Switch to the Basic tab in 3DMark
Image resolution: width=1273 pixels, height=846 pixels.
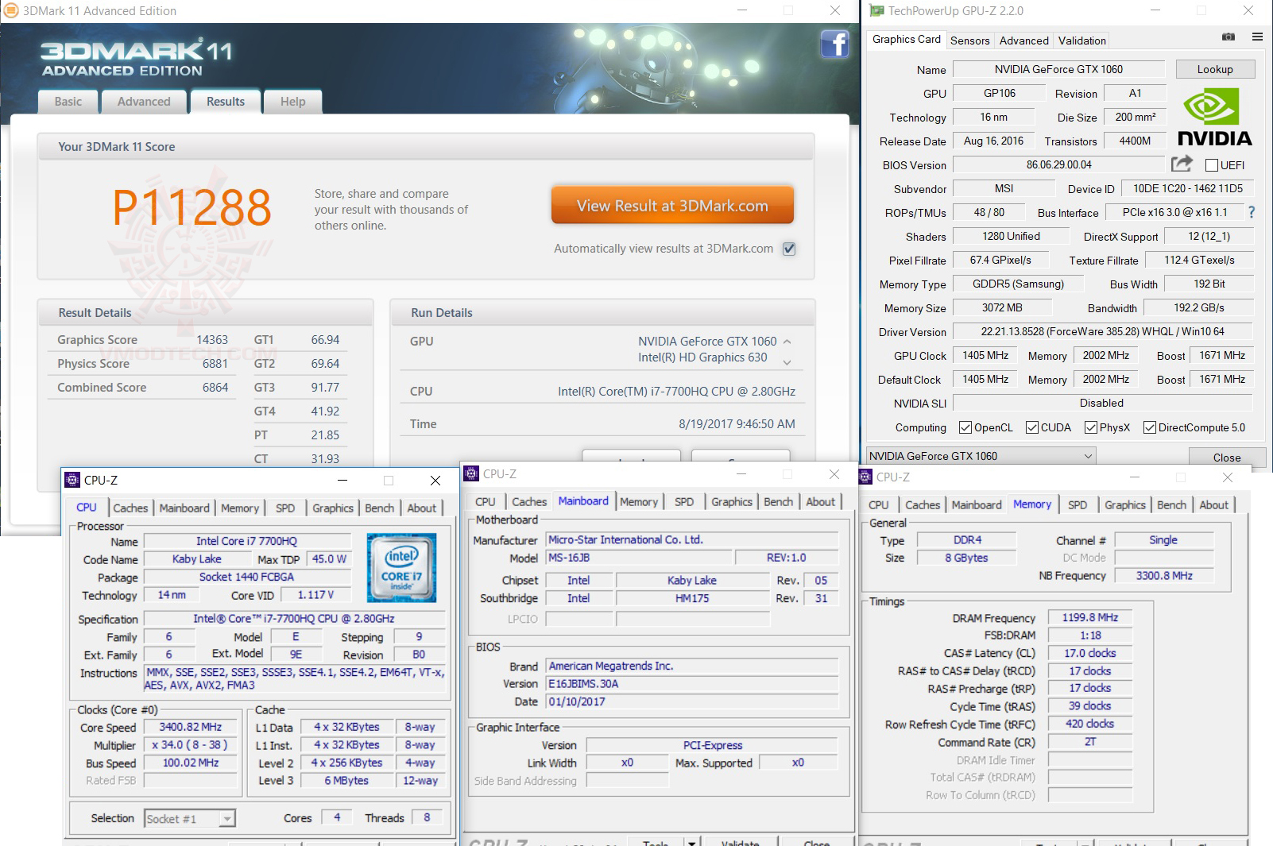coord(68,102)
